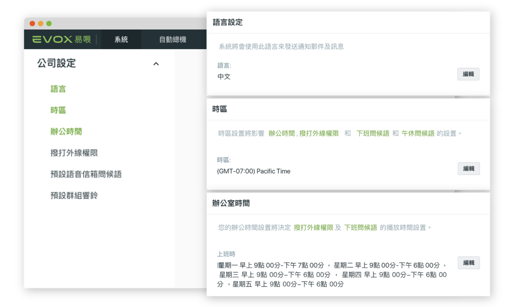Open 撥打外線權限 in the sidebar
Screen dimensions: 515x307
[x=74, y=153]
